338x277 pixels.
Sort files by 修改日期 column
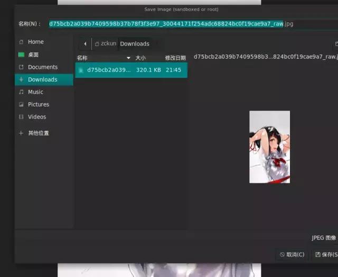click(x=175, y=58)
